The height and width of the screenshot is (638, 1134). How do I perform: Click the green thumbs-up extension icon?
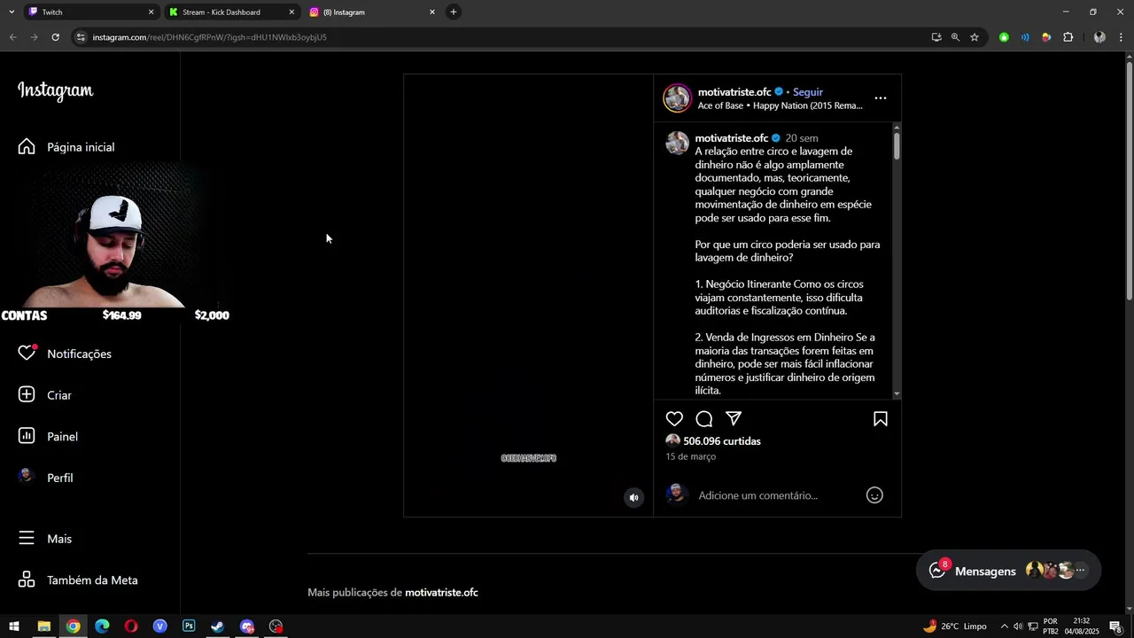1004,37
